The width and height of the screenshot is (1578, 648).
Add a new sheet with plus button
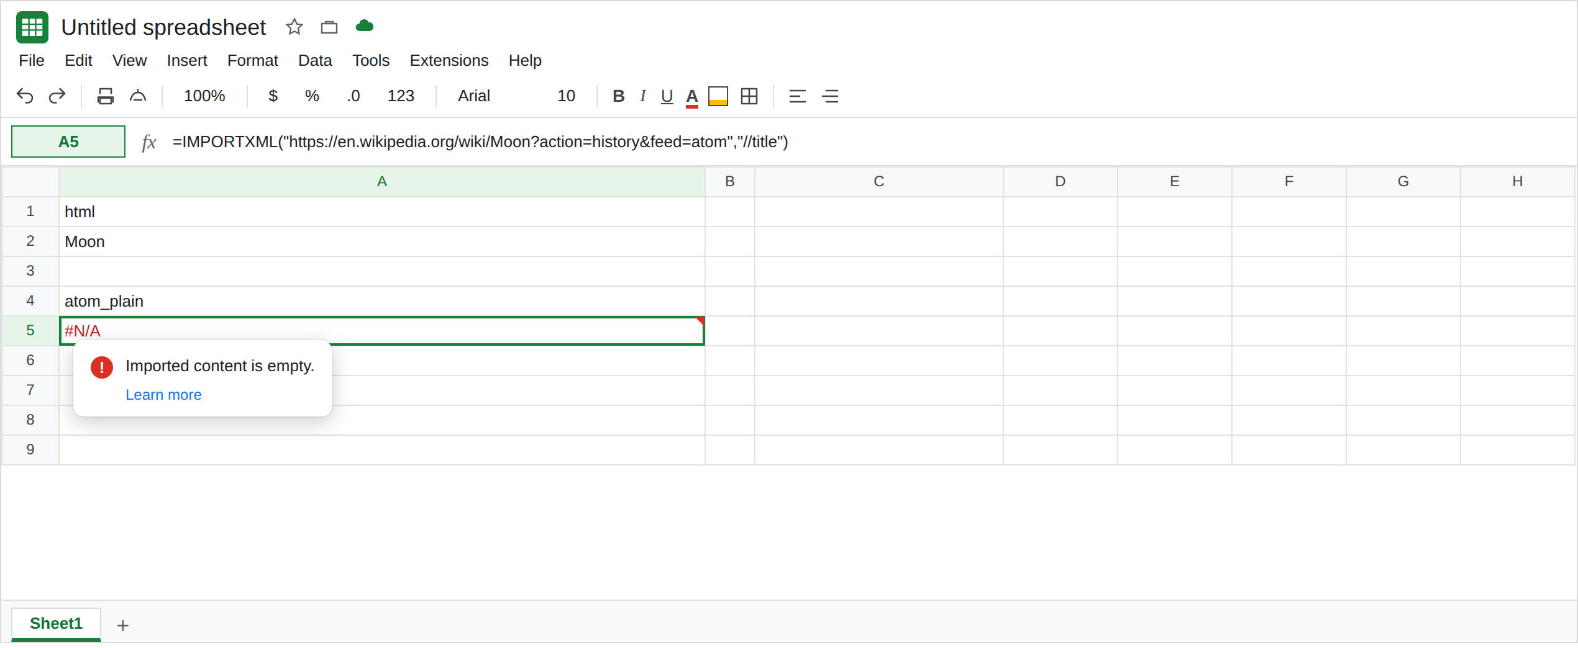tap(123, 625)
